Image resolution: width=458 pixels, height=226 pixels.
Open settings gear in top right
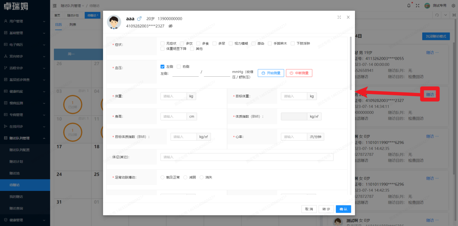454,5
